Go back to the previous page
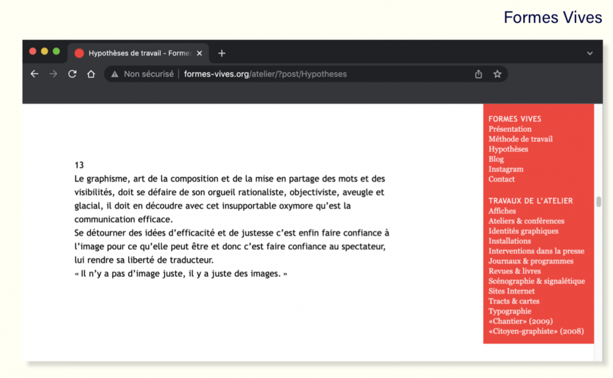Image resolution: width=613 pixels, height=378 pixels. tap(34, 74)
